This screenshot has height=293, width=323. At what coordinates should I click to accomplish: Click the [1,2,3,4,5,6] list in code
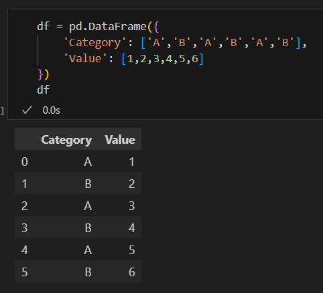tap(163, 59)
